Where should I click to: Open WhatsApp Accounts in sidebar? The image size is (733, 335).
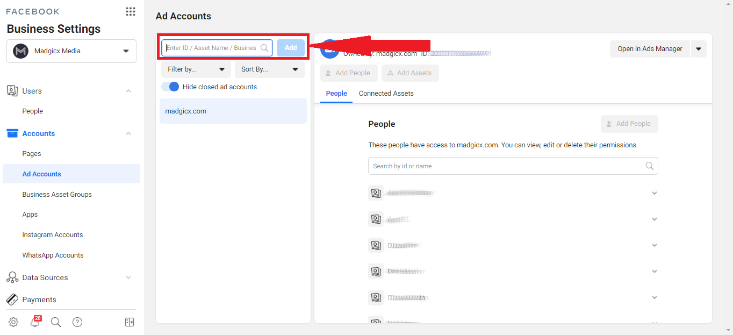tap(53, 255)
